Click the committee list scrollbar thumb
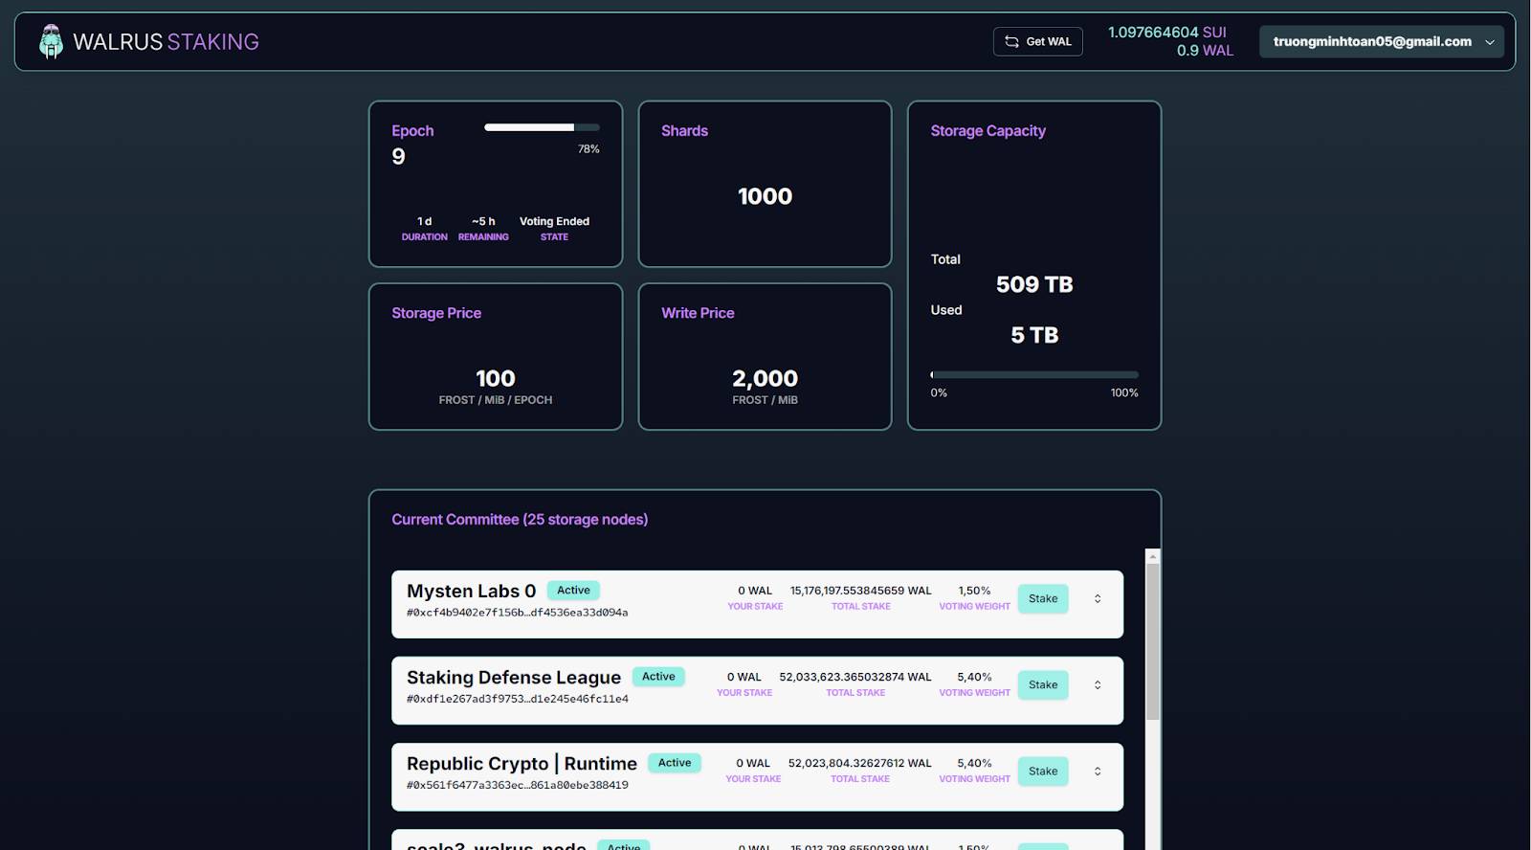 [x=1153, y=641]
